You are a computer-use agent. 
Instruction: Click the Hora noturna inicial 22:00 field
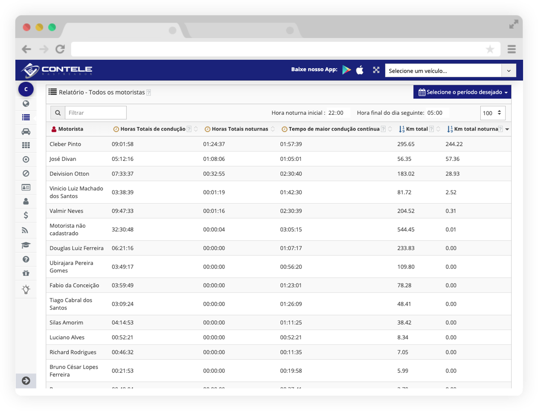(336, 113)
